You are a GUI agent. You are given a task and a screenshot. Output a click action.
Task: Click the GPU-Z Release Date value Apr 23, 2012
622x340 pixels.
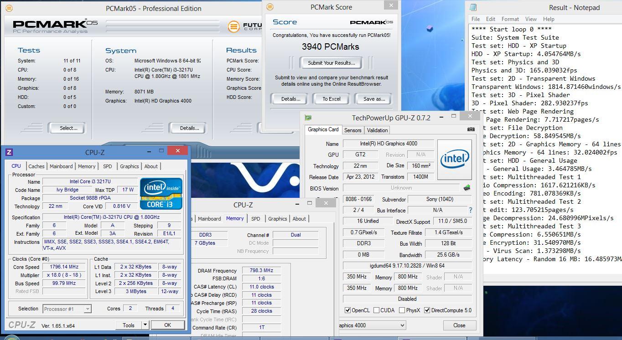[361, 177]
